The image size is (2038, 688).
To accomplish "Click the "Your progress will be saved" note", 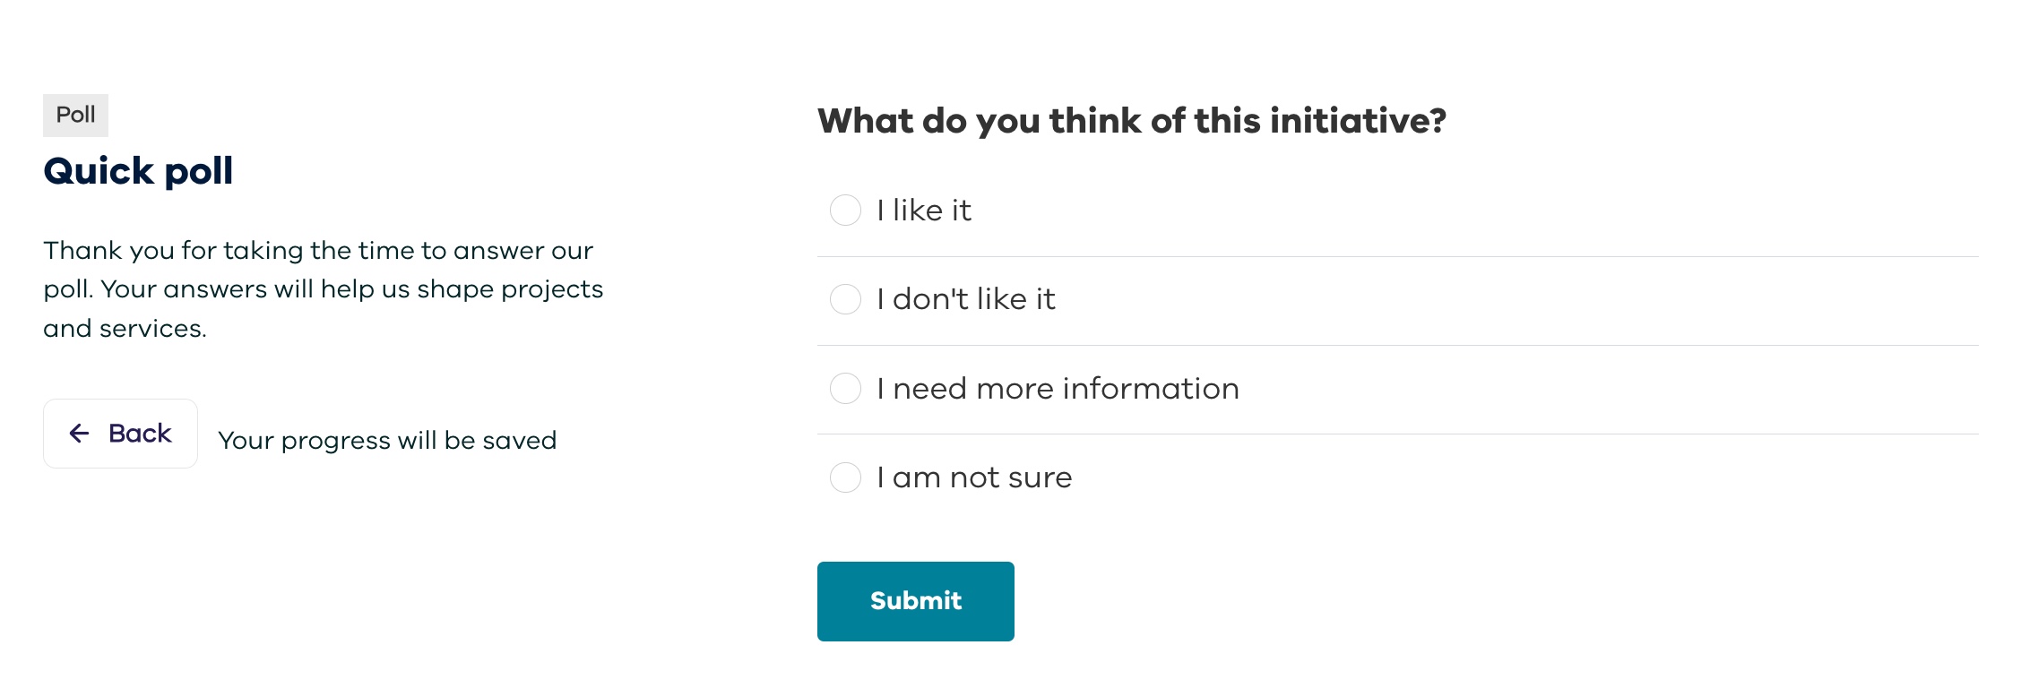I will 387,441.
